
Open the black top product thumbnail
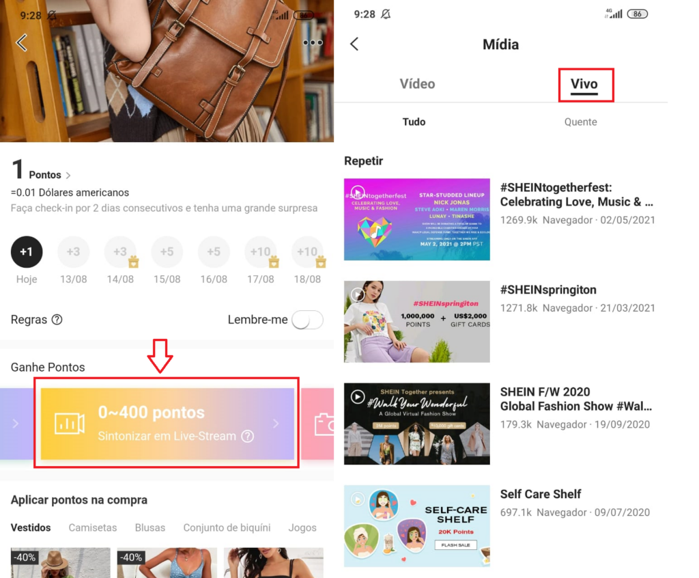pos(273,563)
